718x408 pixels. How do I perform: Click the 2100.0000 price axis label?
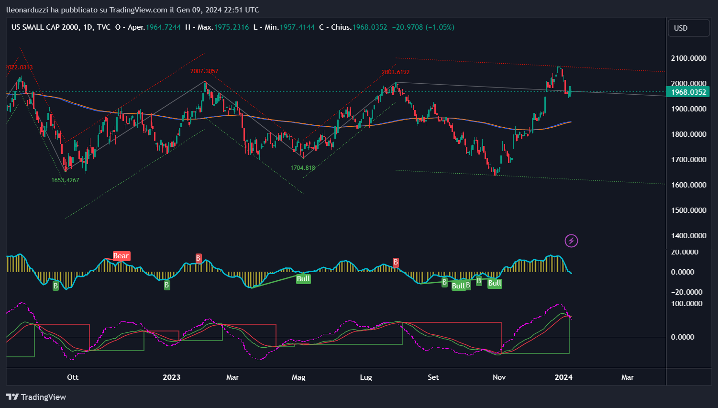click(689, 58)
